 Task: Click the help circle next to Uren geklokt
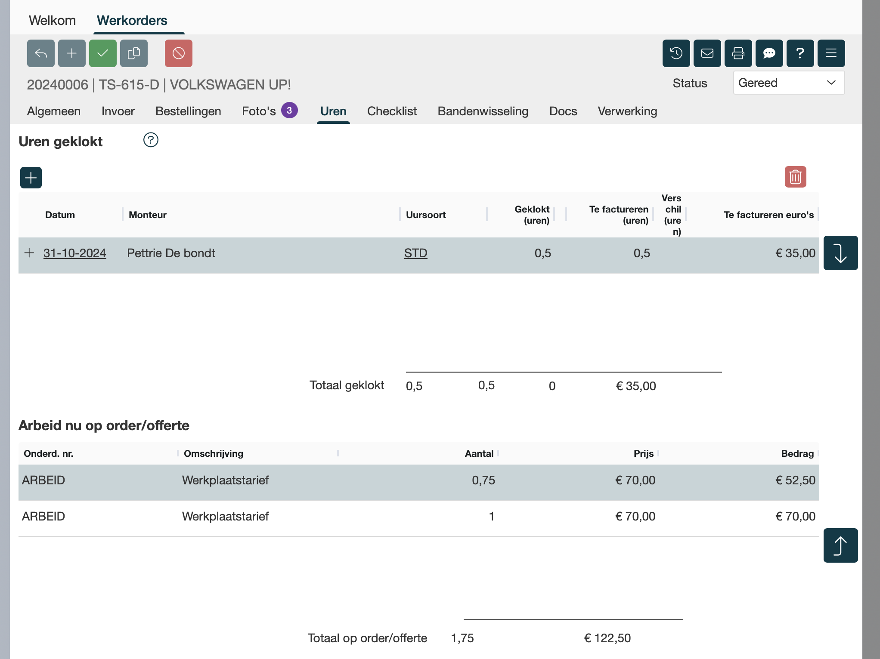click(x=151, y=140)
